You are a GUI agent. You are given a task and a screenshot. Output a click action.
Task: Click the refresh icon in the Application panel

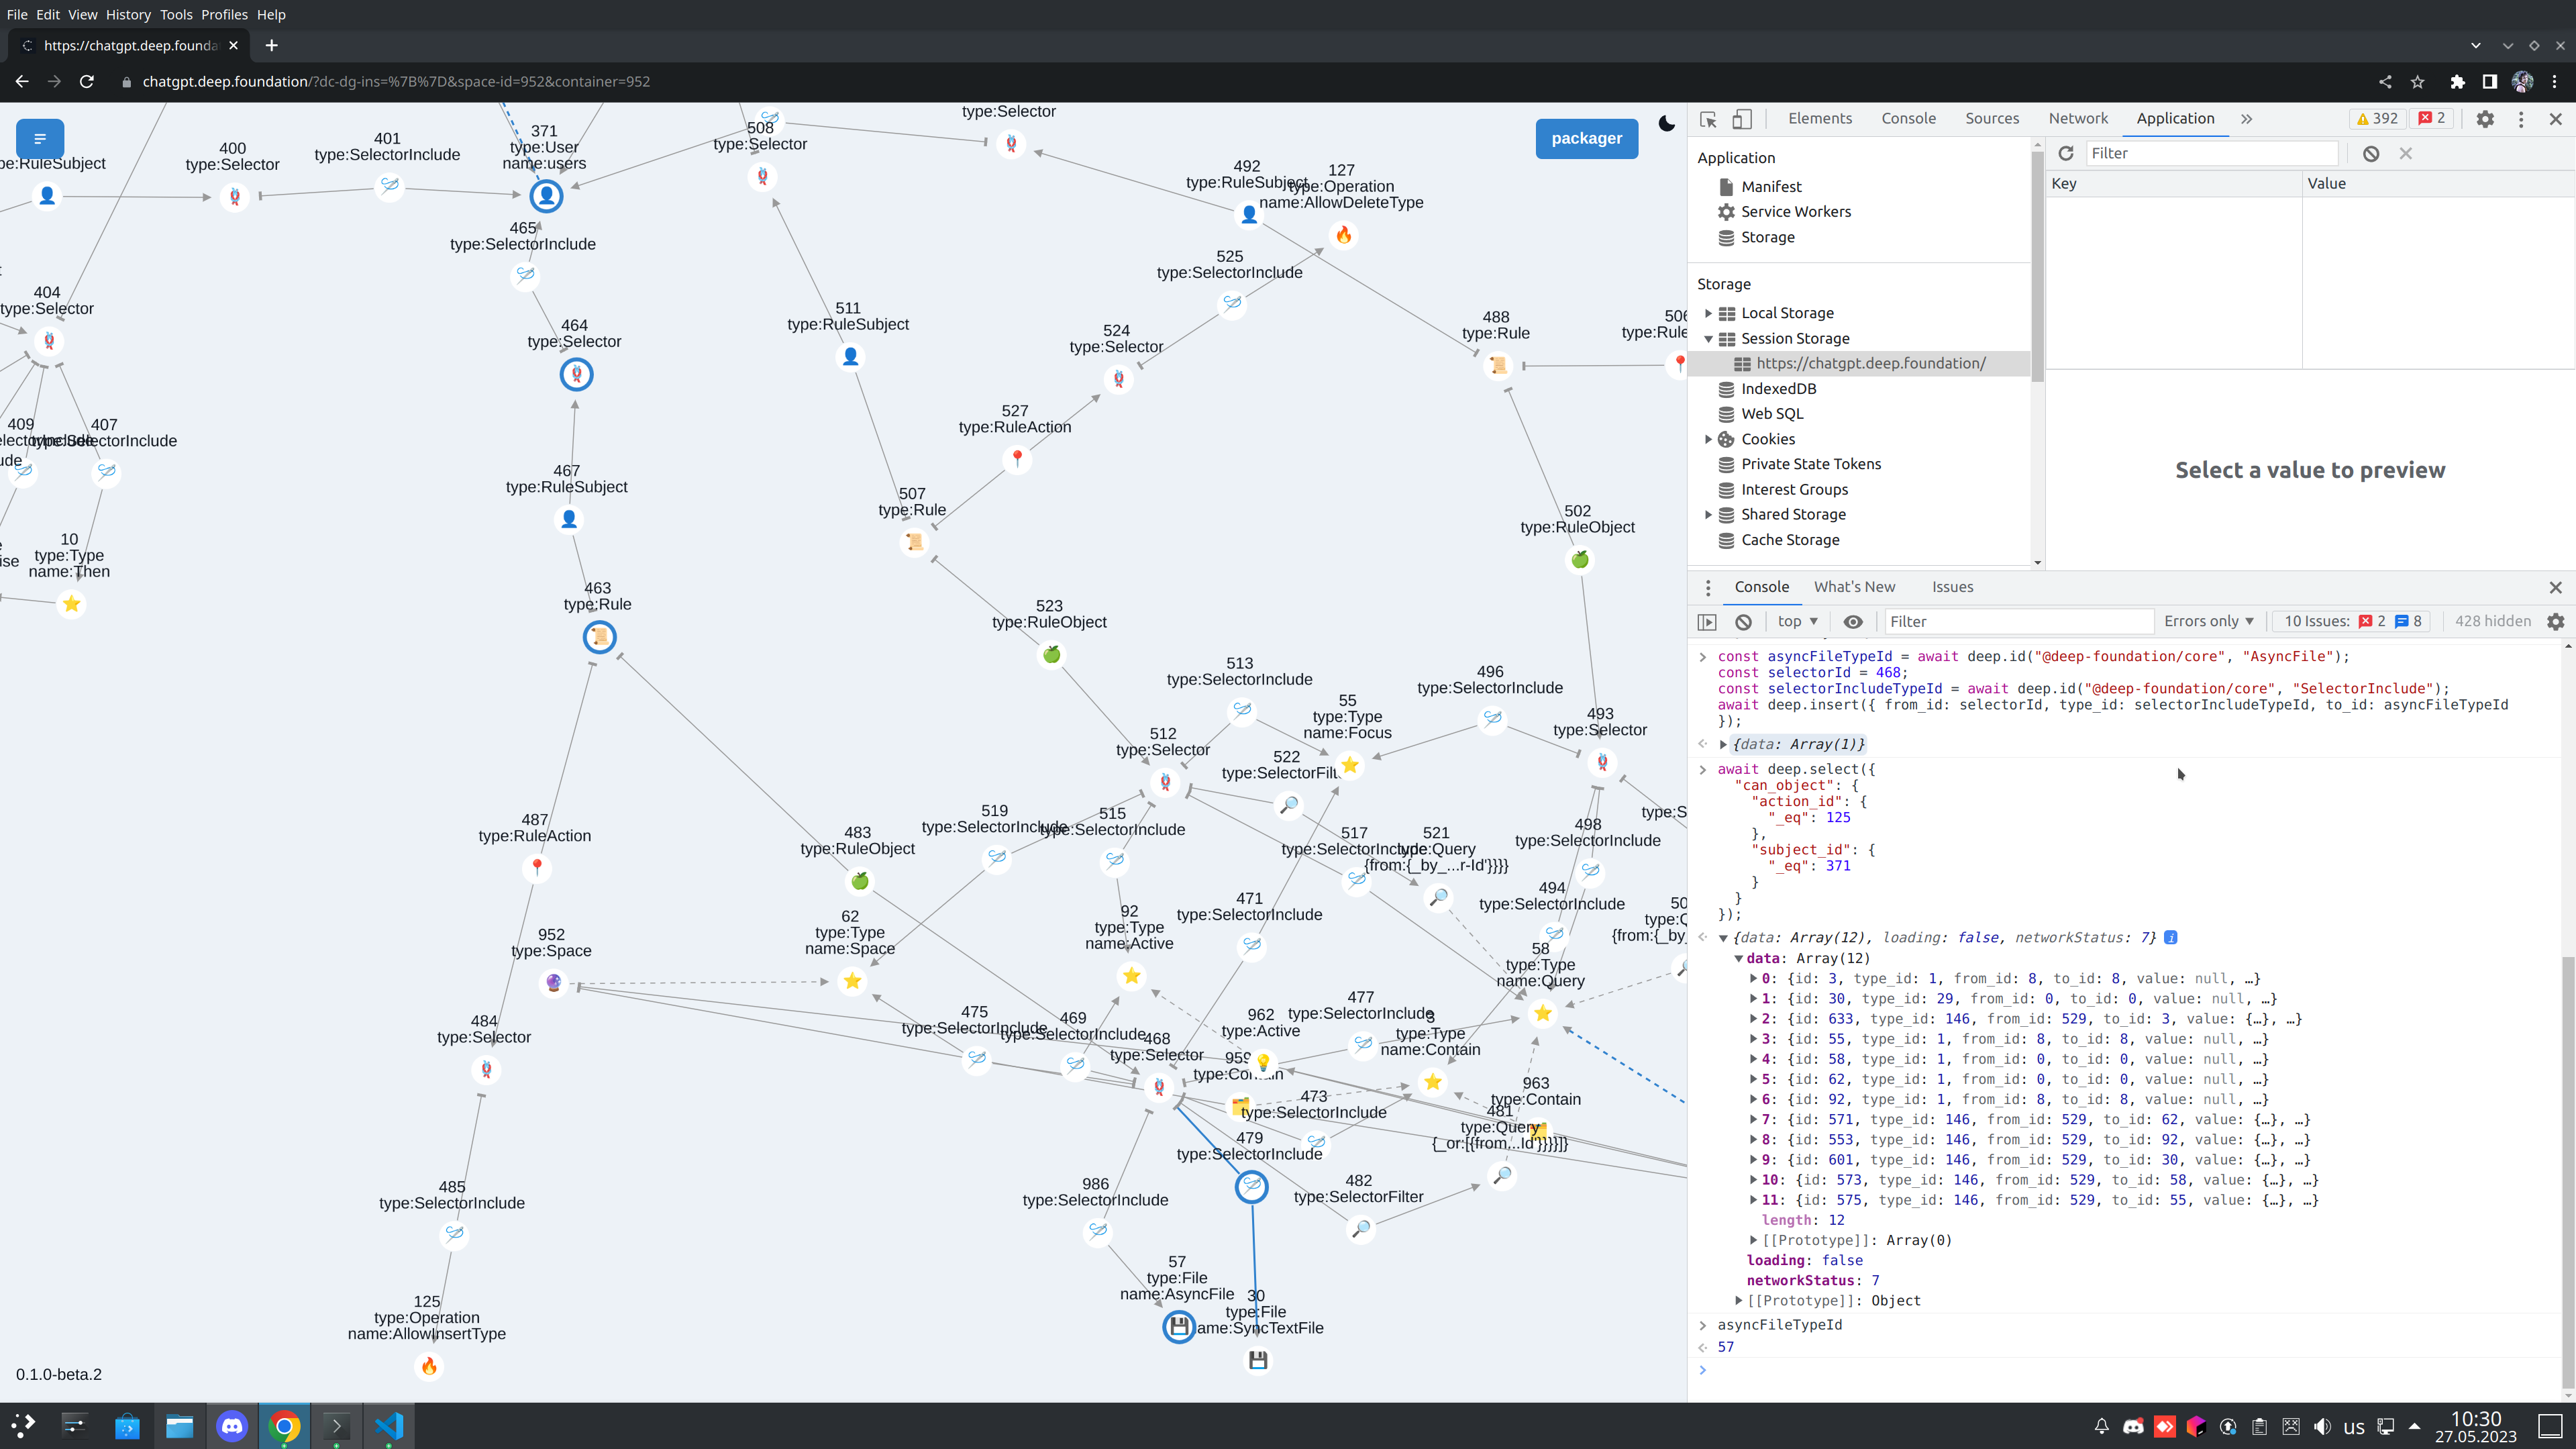click(2066, 153)
